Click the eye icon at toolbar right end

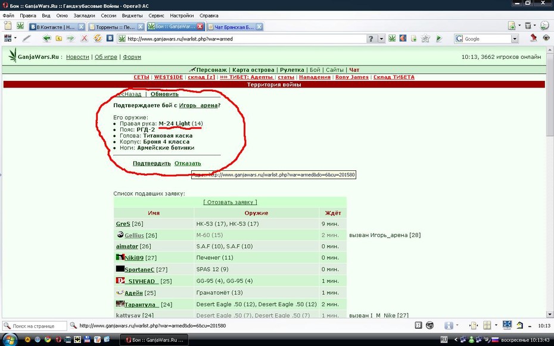(x=546, y=38)
